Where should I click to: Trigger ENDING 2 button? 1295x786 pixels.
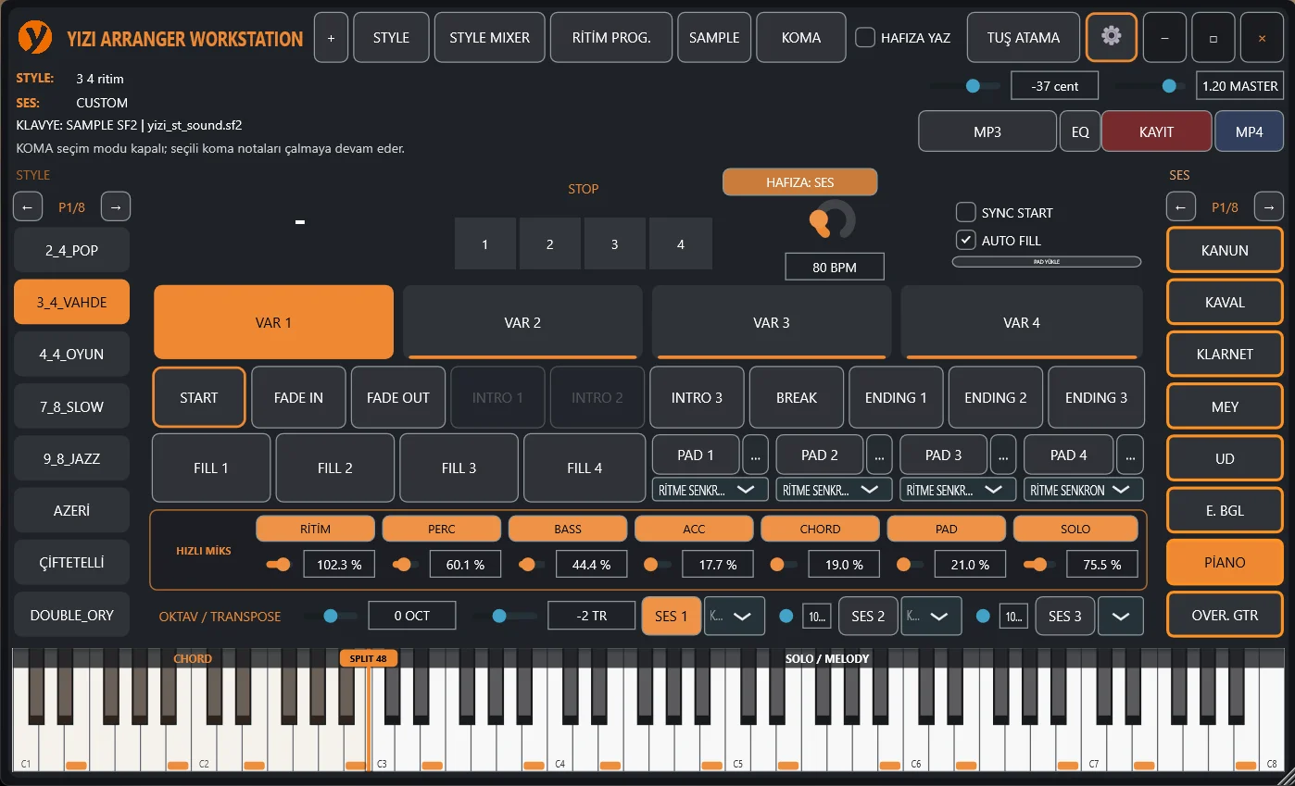tap(996, 397)
